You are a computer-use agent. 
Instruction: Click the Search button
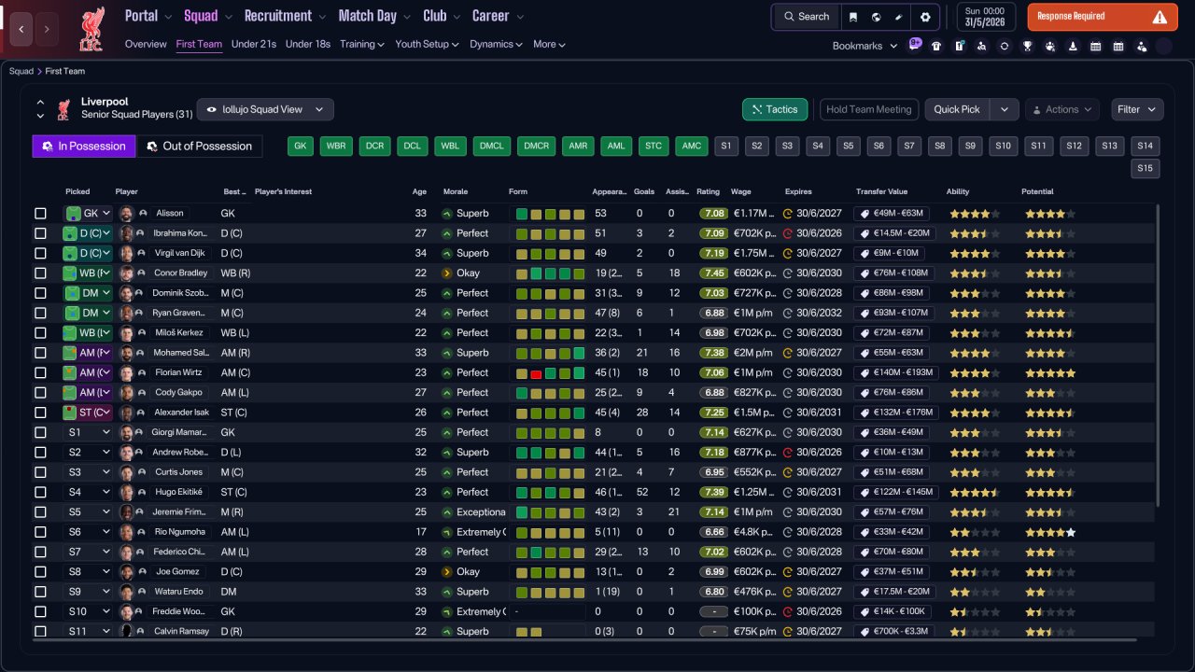tap(807, 17)
